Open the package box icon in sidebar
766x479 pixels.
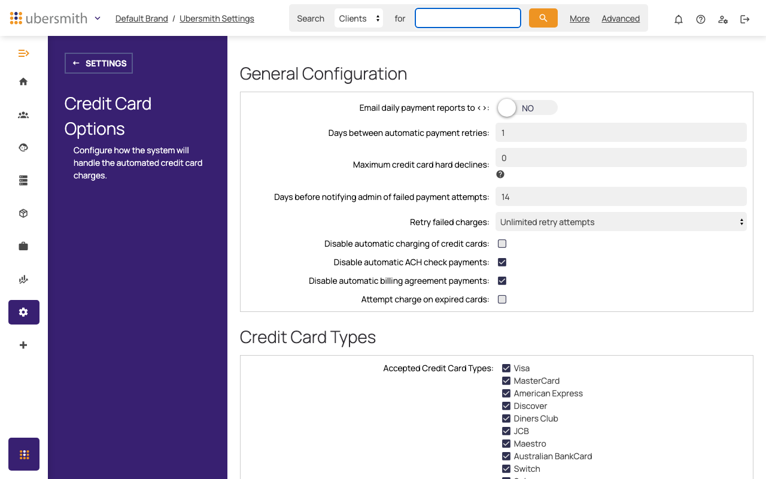point(23,213)
